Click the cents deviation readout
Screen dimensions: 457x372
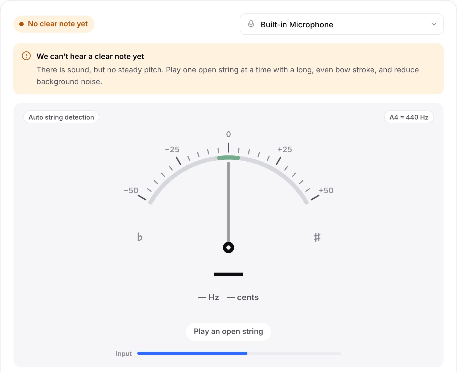coord(243,297)
